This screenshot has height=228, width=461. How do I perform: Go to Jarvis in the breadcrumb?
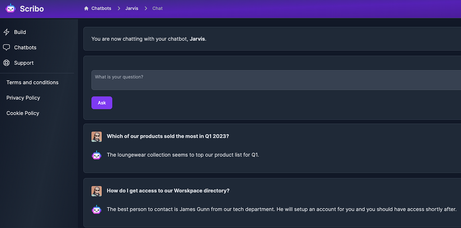click(x=132, y=8)
